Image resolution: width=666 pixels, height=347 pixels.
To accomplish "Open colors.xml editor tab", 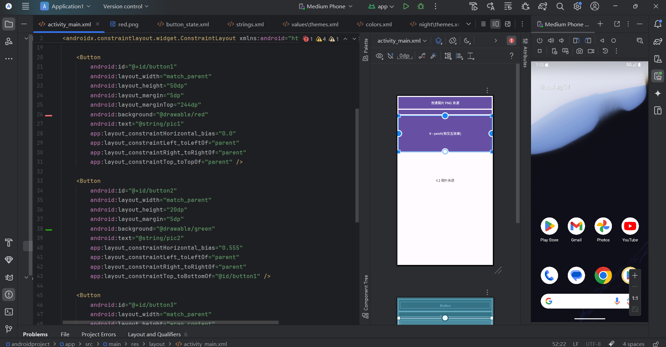I will tap(374, 24).
